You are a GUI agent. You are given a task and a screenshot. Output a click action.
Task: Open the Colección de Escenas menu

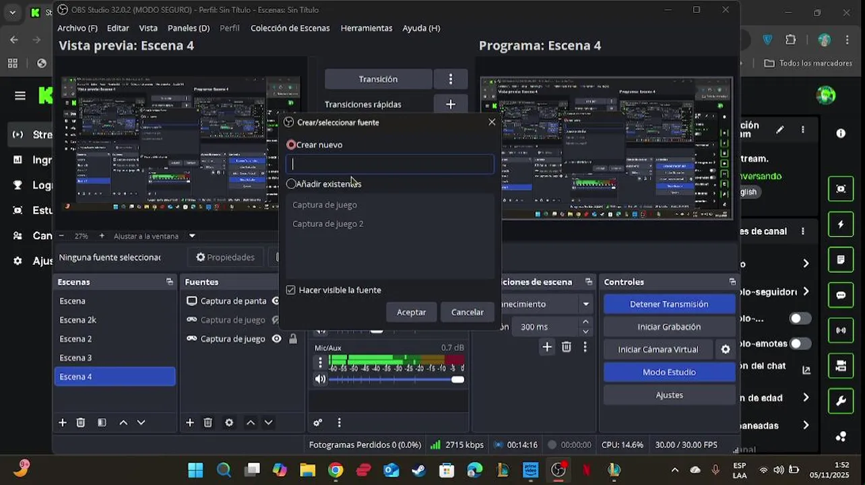point(290,28)
